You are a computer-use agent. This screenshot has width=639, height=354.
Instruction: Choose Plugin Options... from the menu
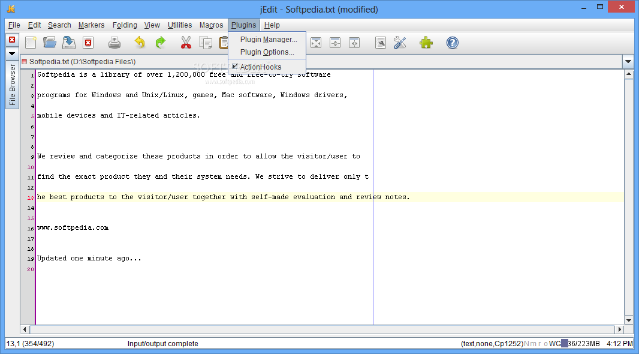(267, 52)
